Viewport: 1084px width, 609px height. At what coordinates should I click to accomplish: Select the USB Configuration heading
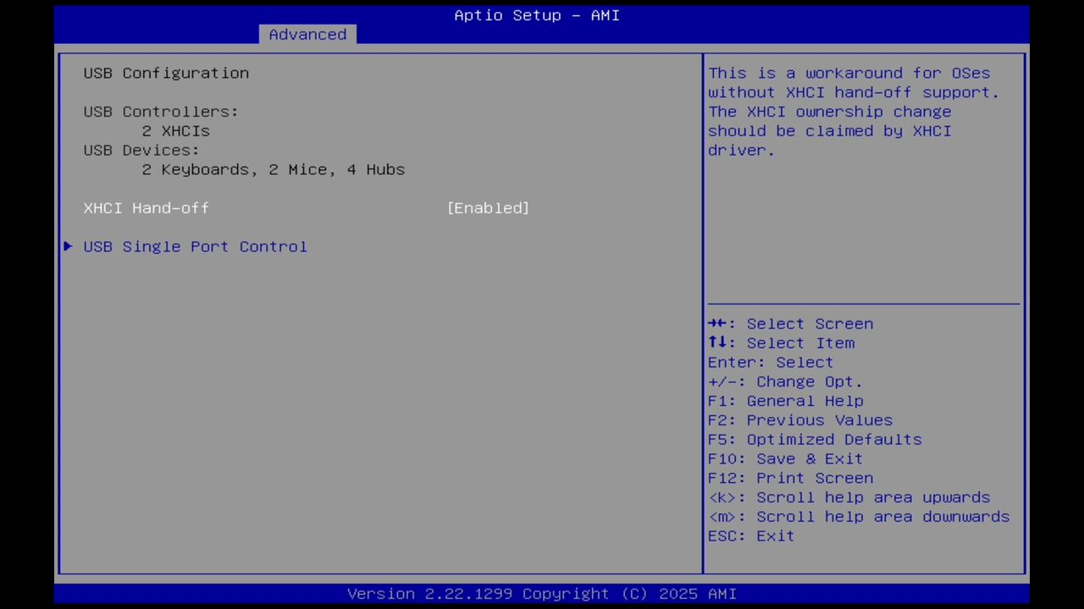[166, 73]
